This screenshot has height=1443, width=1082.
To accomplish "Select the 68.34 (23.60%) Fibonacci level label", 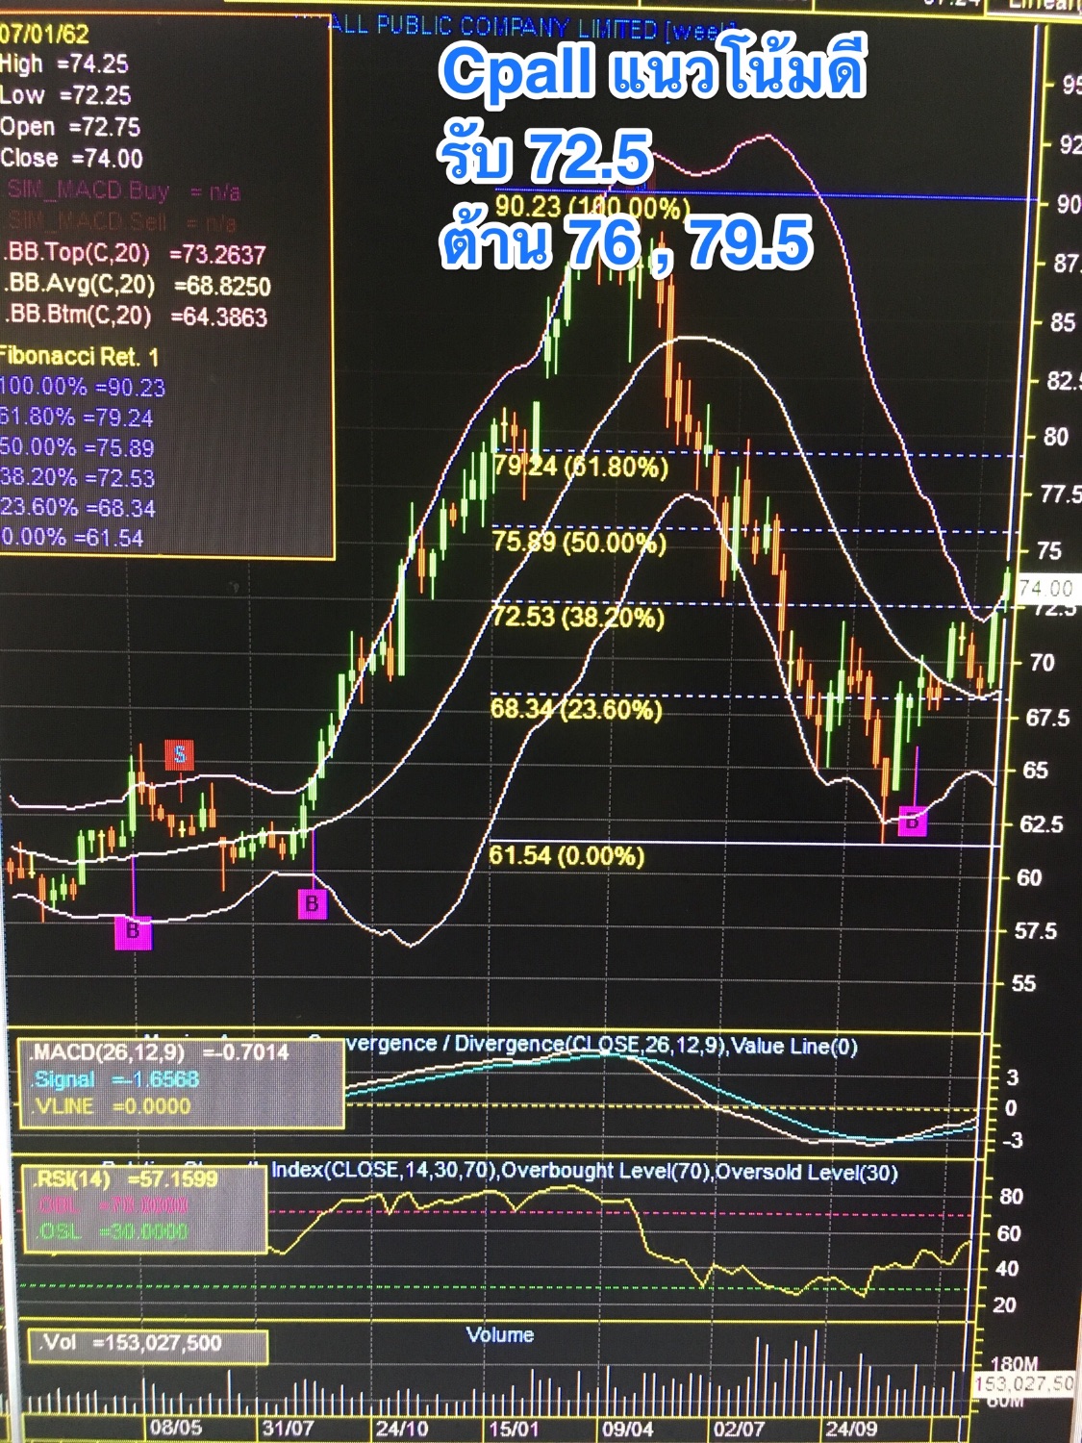I will click(576, 709).
